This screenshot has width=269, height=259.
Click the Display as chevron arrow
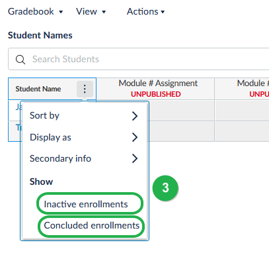click(x=135, y=137)
